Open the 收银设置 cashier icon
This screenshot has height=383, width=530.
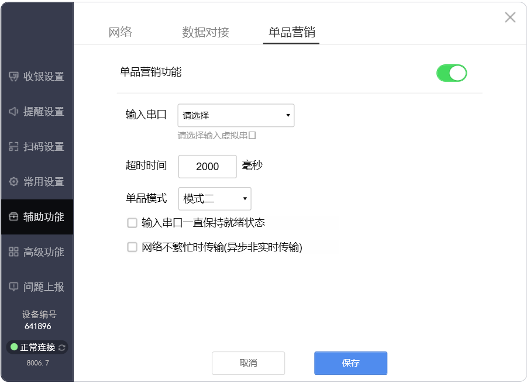pyautogui.click(x=13, y=77)
